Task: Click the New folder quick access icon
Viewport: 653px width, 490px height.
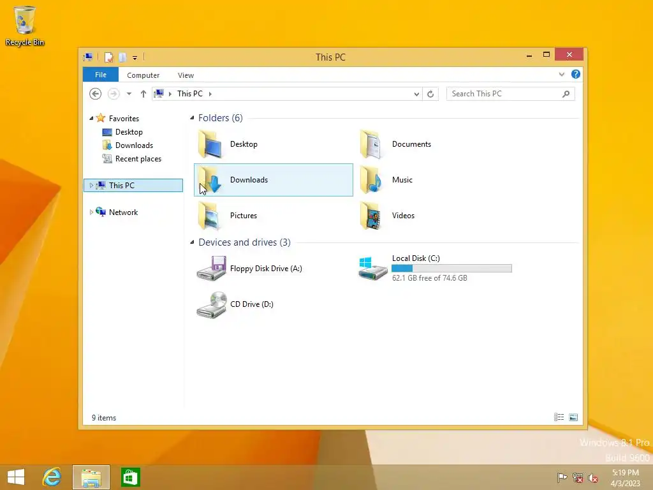Action: tap(122, 57)
